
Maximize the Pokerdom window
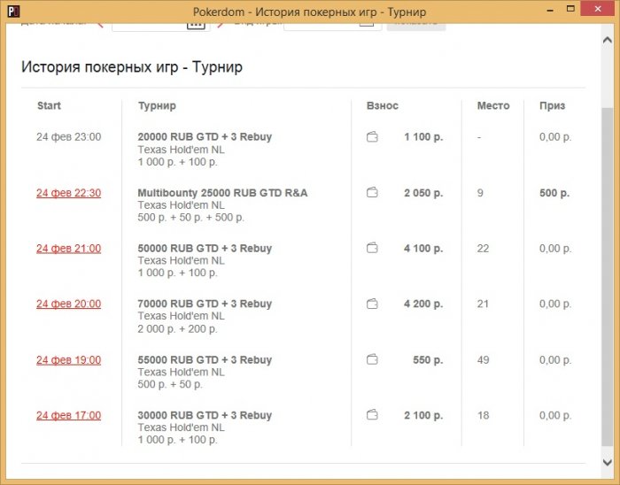pos(570,9)
